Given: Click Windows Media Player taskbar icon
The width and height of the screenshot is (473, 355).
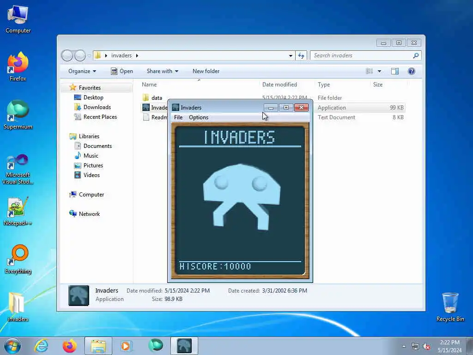Looking at the screenshot, I should tap(126, 346).
